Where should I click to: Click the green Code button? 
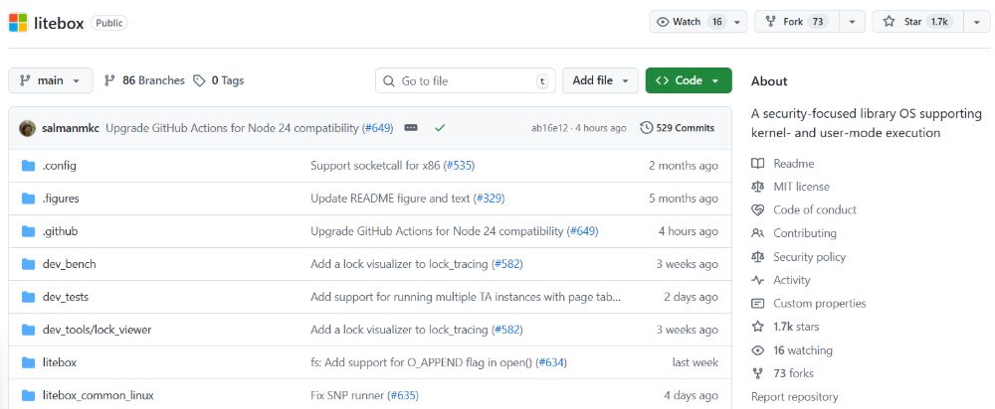tap(688, 80)
